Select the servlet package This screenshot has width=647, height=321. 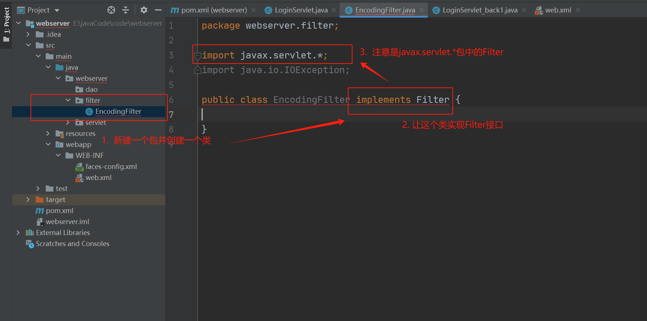(95, 122)
